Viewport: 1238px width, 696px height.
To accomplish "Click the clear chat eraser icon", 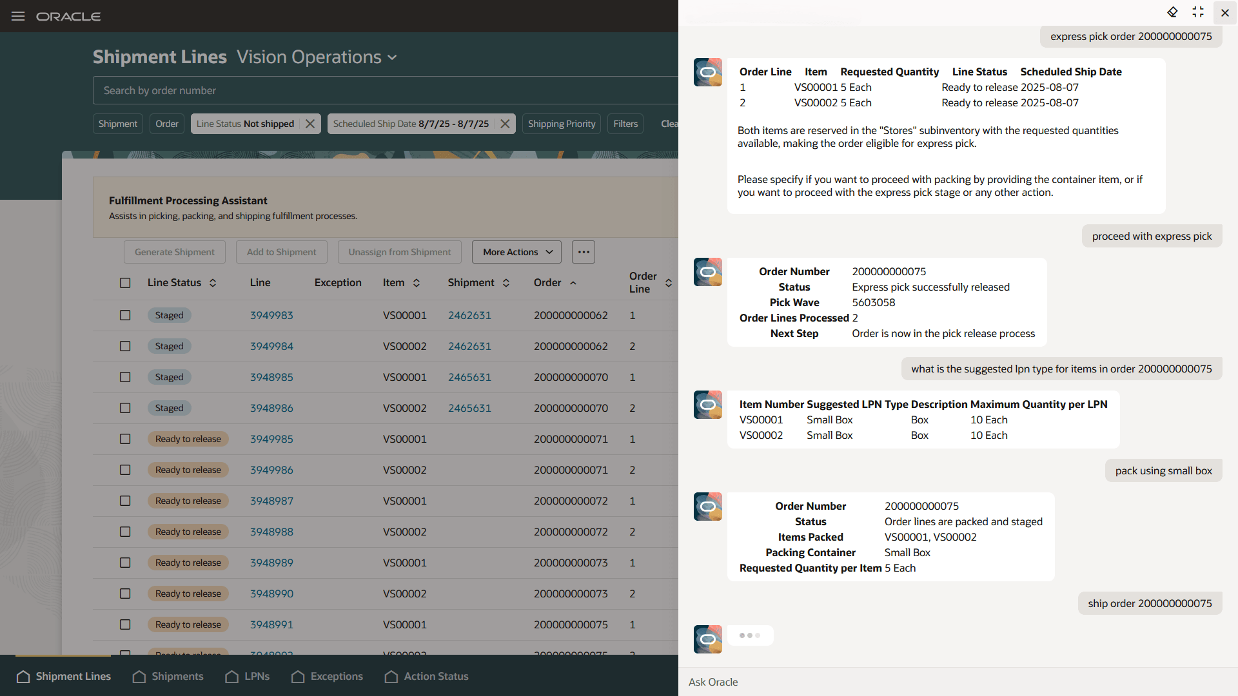I will coord(1172,12).
